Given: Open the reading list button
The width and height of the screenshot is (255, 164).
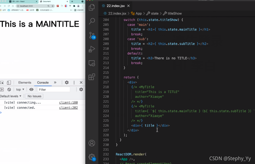Looking at the screenshot, I should (79, 10).
